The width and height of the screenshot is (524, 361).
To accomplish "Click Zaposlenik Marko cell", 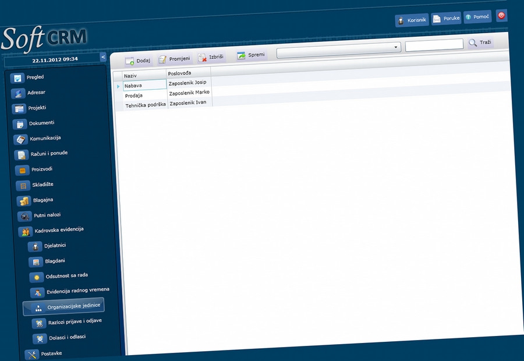I will [x=189, y=92].
